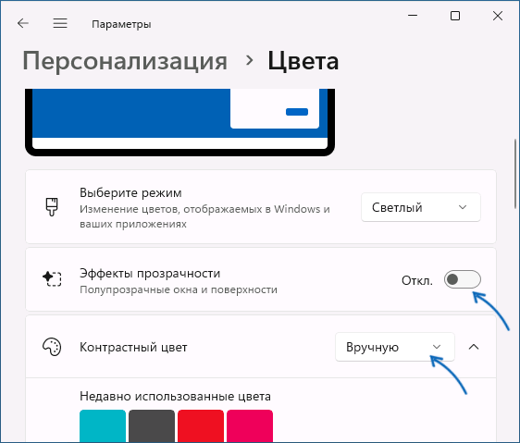Maximize the Параметры window
This screenshot has width=520, height=443.
tap(455, 16)
